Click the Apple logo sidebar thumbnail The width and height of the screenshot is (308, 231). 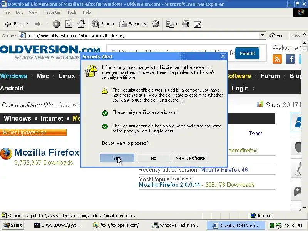[x=296, y=146]
